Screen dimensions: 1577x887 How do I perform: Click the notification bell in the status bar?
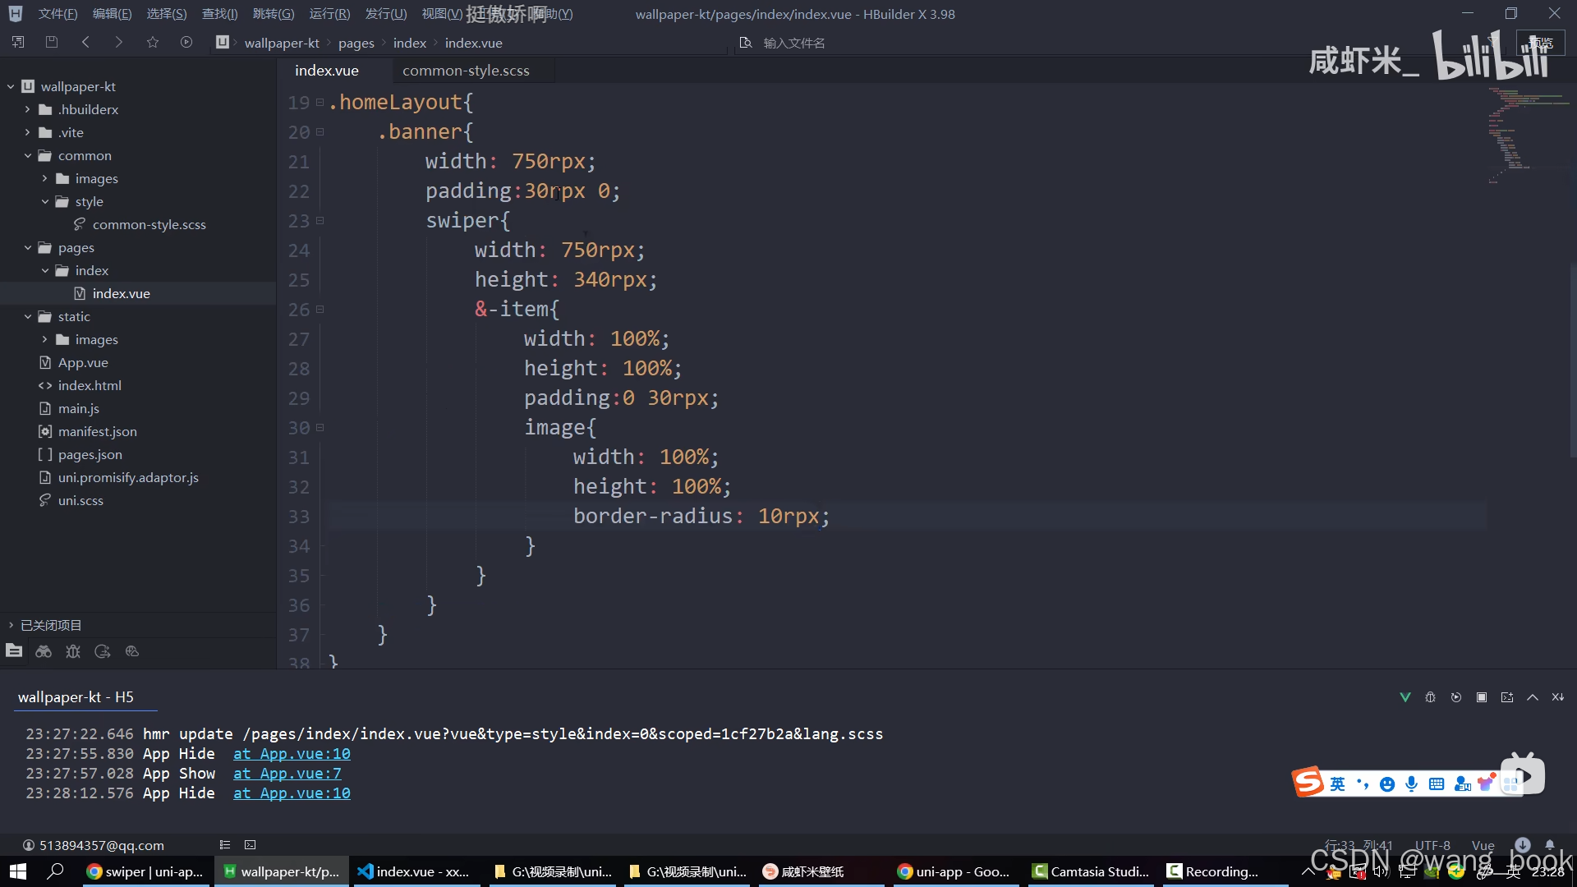1550,844
